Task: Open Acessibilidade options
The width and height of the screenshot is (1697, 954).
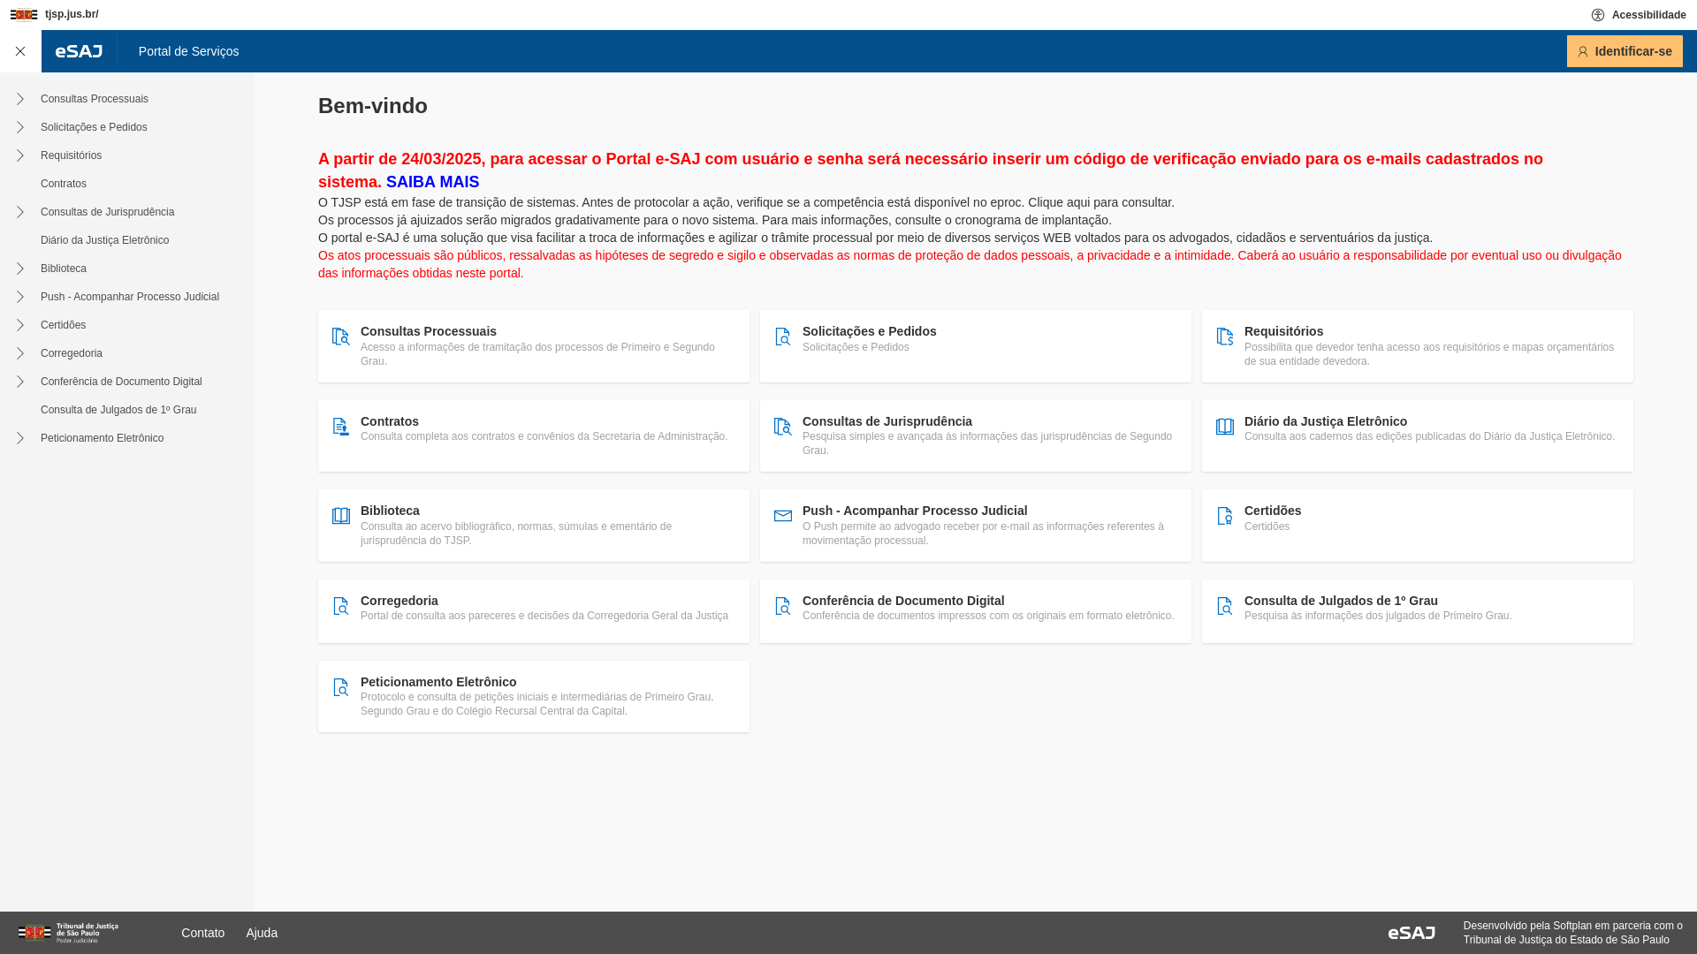Action: [1639, 15]
